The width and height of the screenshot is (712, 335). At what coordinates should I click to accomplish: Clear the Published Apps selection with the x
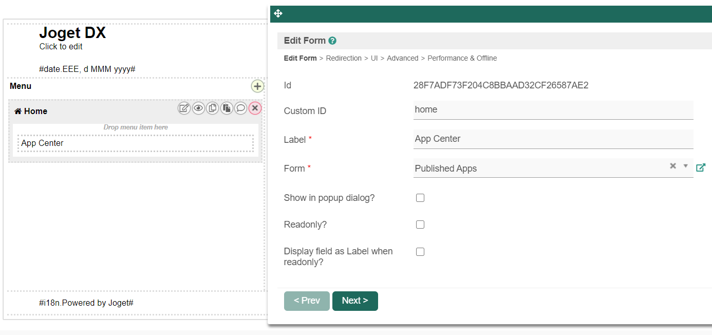click(x=673, y=166)
